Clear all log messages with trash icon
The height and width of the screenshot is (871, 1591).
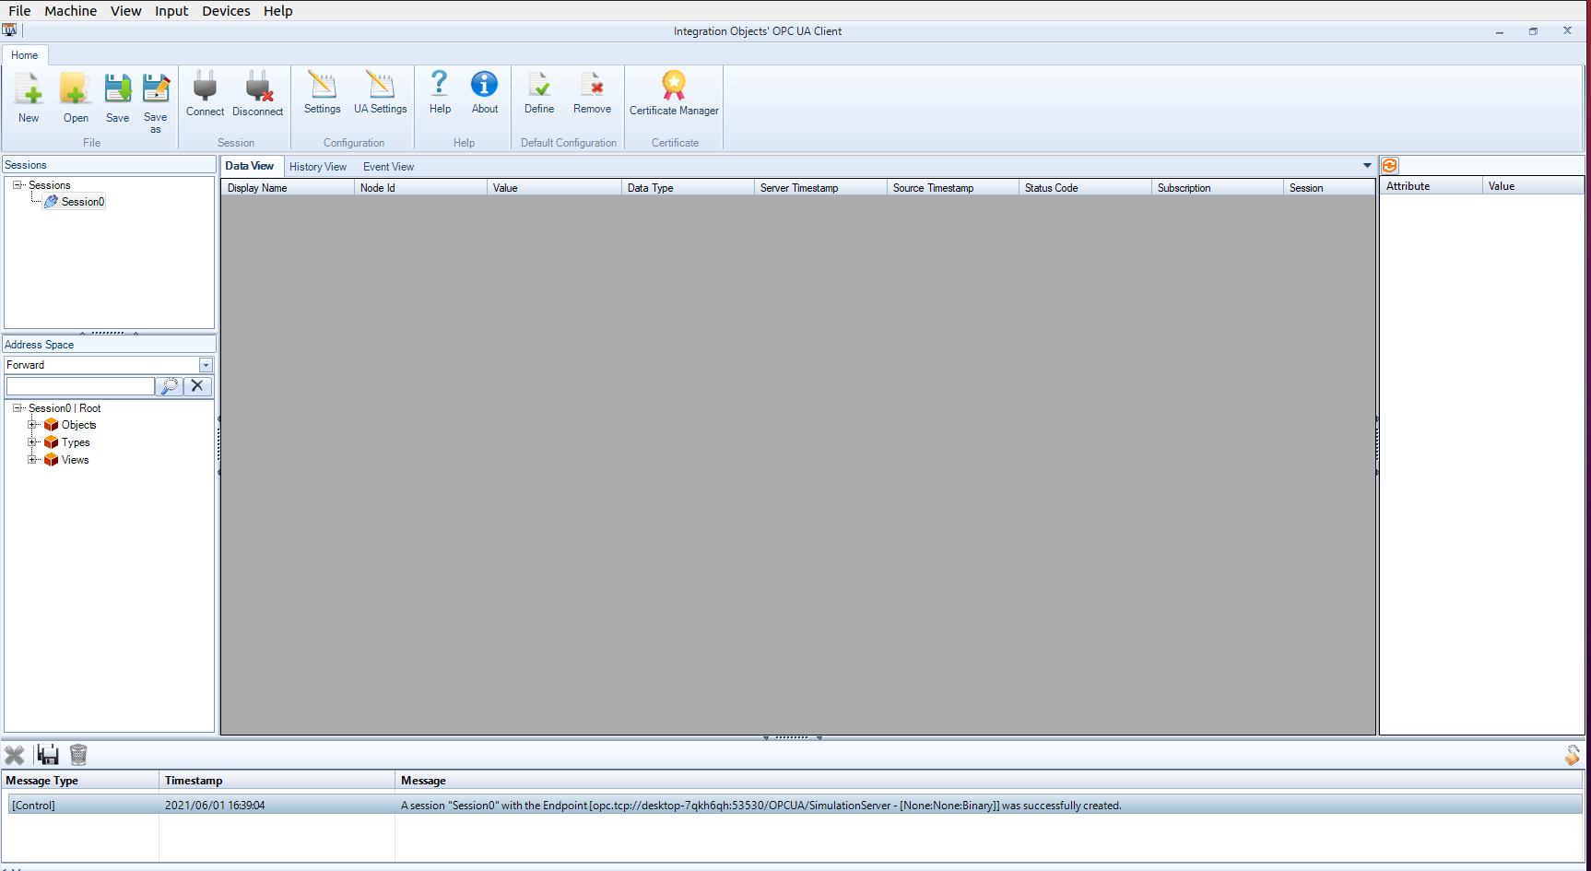(78, 756)
